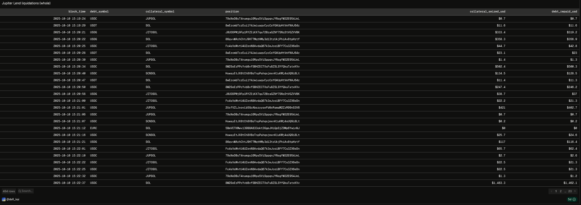This screenshot has width=581, height=205.
Task: Click the magnifier icon in the search box
Action: [x=20, y=191]
